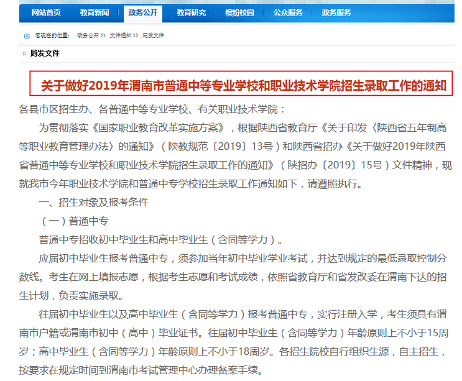Click line starting 生计划，负责实施录取
Screen dimensions: 462x381
pyautogui.click(x=72, y=296)
